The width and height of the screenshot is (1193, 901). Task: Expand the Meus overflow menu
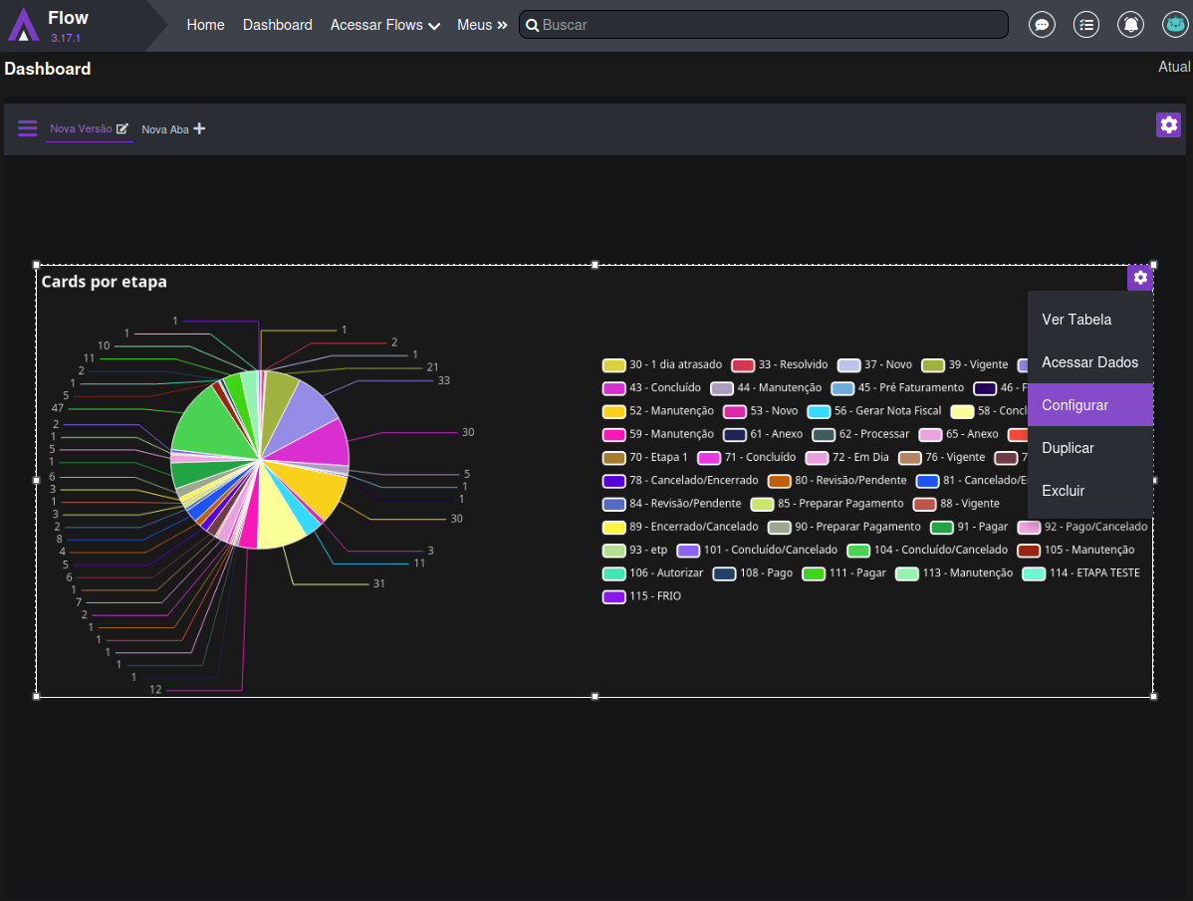pyautogui.click(x=482, y=25)
